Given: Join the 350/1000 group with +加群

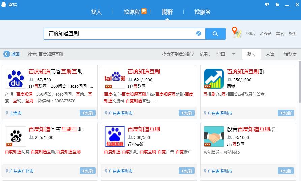Looking at the screenshot, I should tap(285, 113).
